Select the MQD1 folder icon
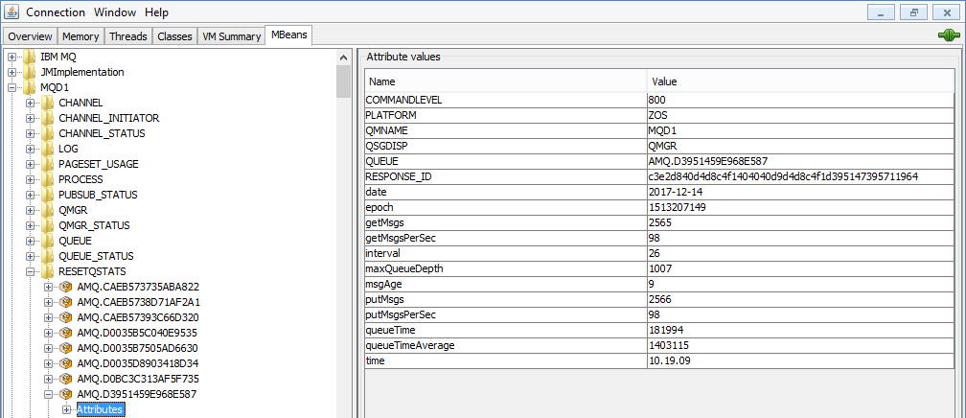This screenshot has height=418, width=966. [30, 87]
